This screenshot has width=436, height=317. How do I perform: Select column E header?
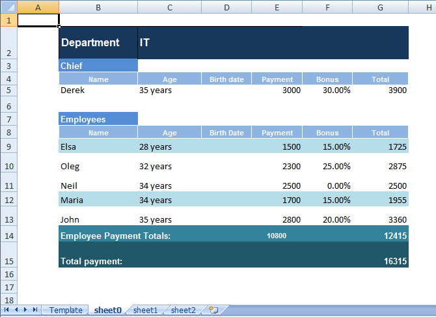tap(277, 7)
